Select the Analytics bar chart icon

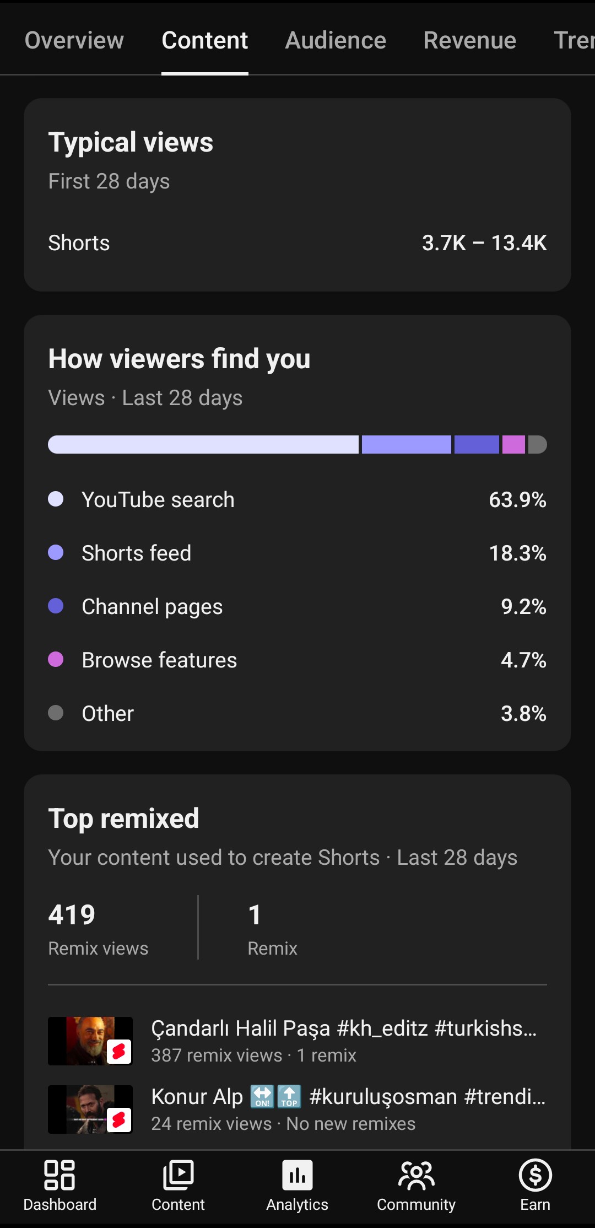click(x=297, y=1175)
